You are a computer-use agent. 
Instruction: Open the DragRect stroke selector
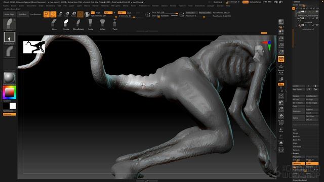tap(9, 38)
